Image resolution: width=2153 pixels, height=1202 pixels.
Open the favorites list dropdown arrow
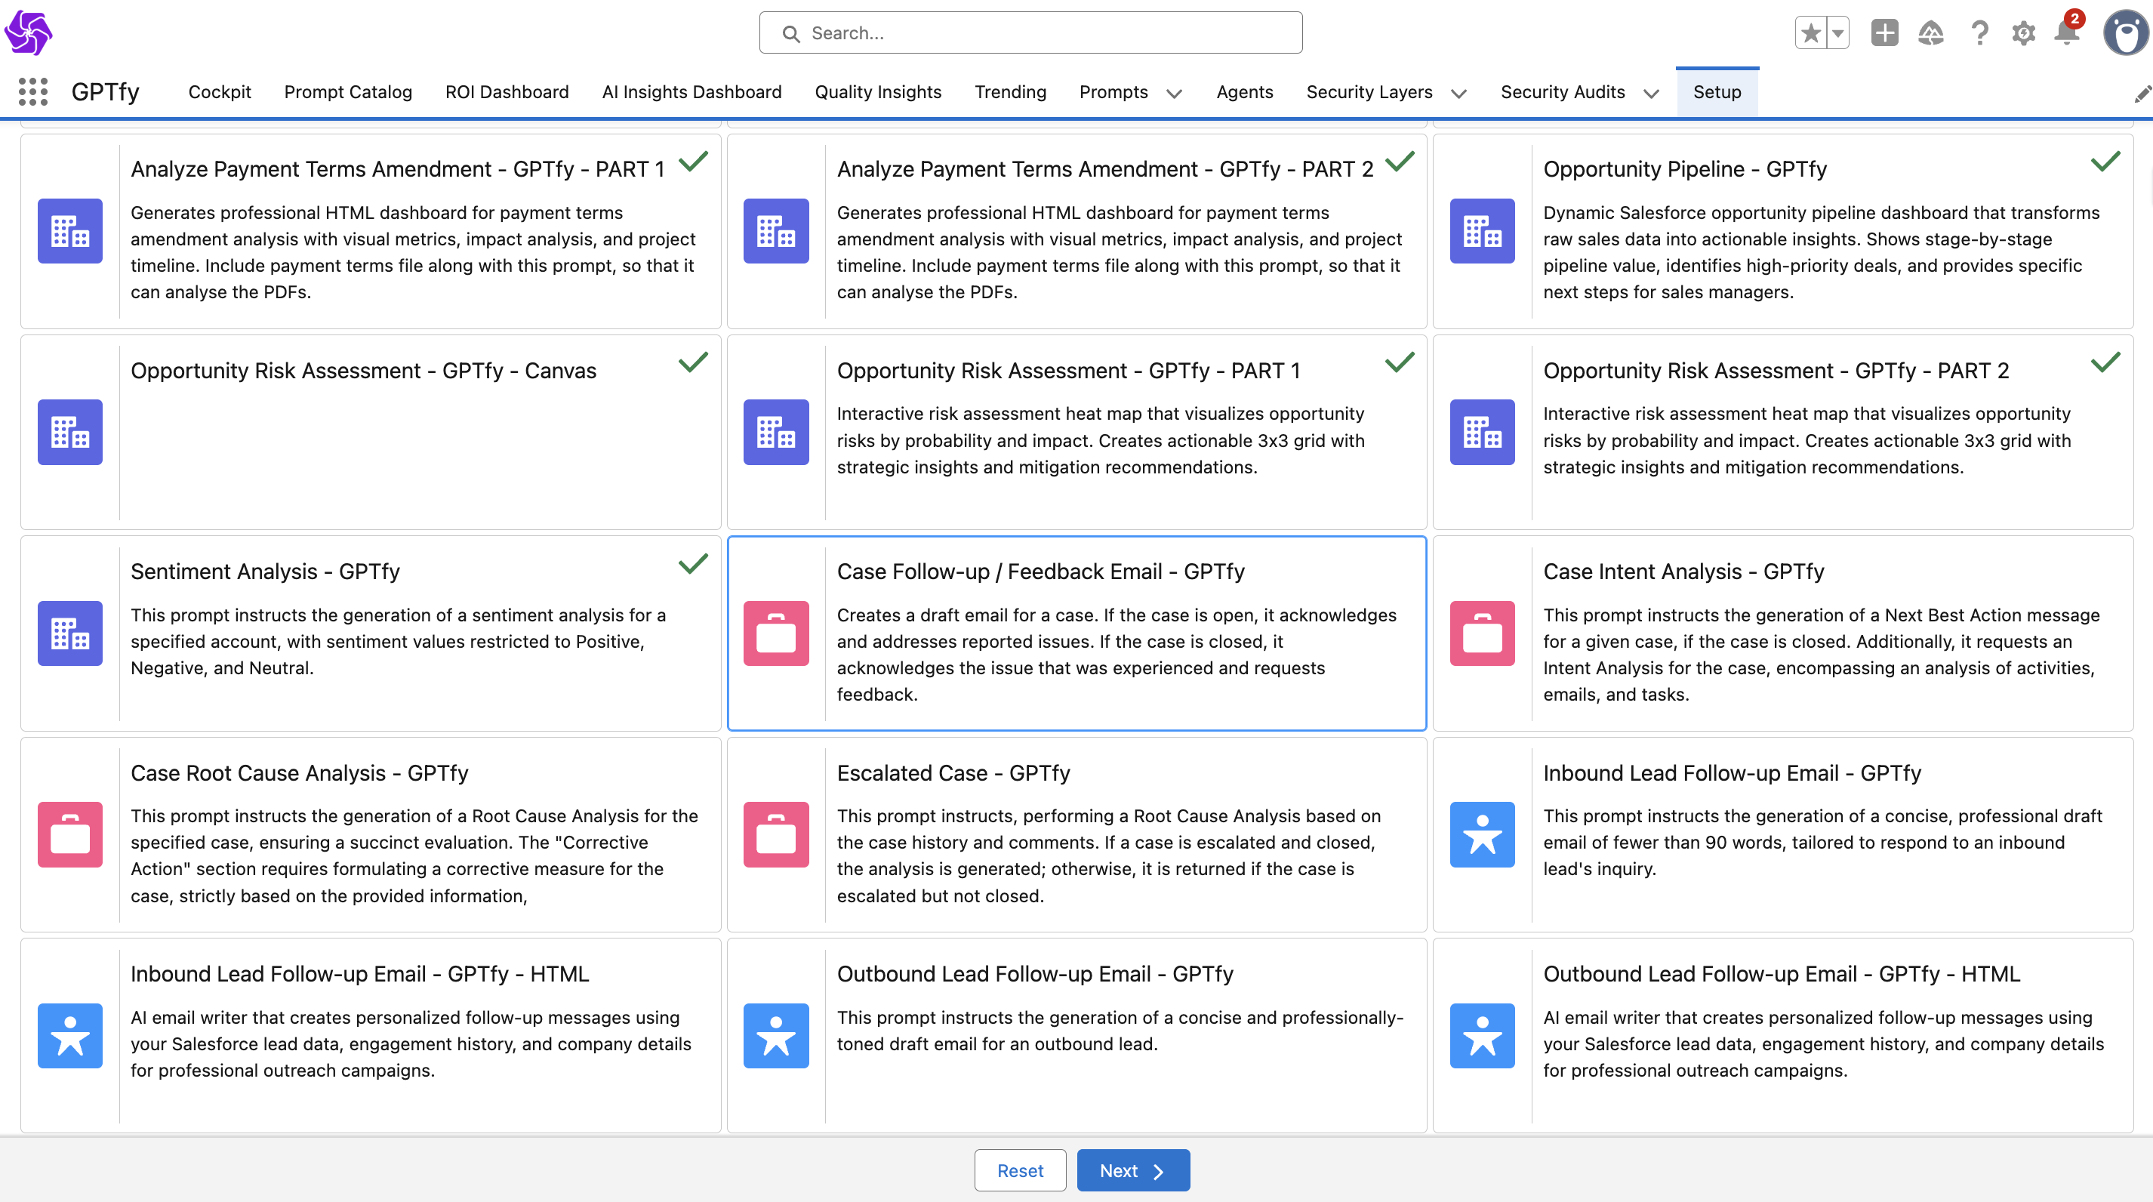click(x=1837, y=33)
